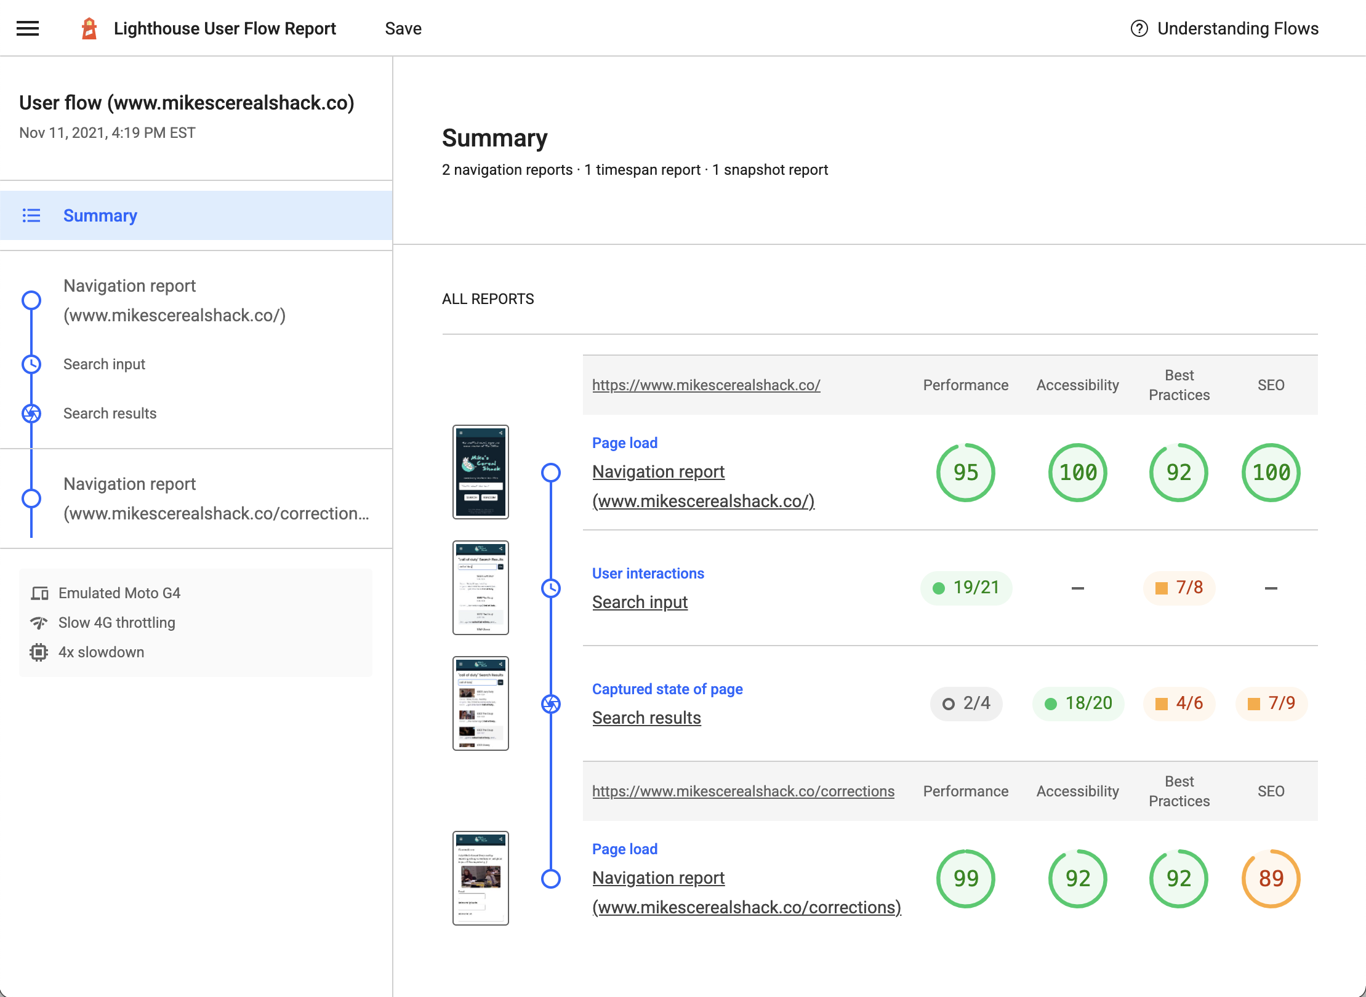The width and height of the screenshot is (1366, 997).
Task: Click the '4x slowdown' text
Action: pyautogui.click(x=102, y=652)
